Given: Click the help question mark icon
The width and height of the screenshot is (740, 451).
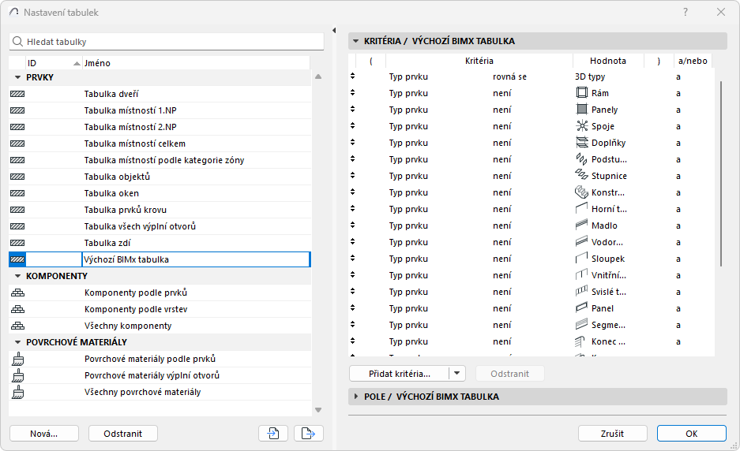Looking at the screenshot, I should pyautogui.click(x=686, y=12).
